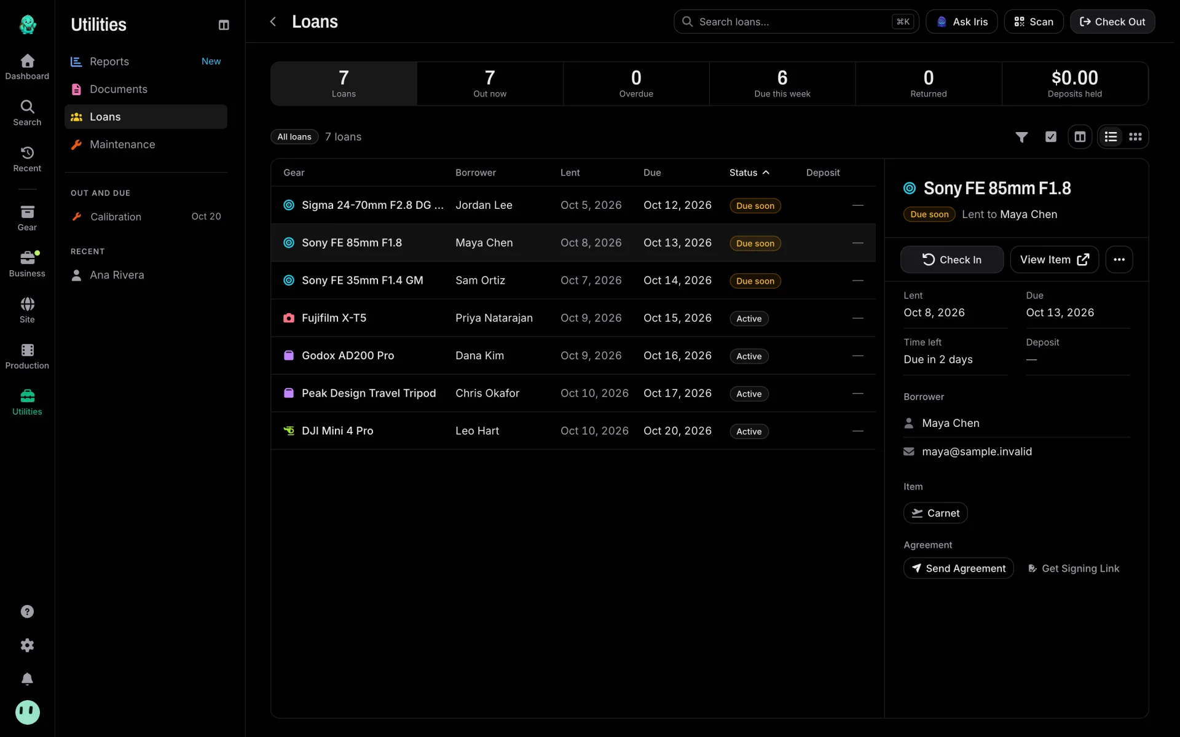This screenshot has height=737, width=1180.
Task: Open the Calibration maintenance entry
Action: (x=146, y=217)
